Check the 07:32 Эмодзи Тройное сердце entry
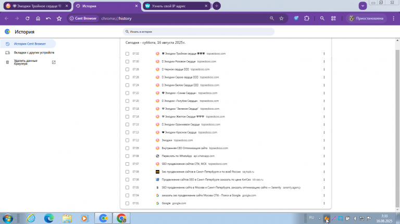 pyautogui.click(x=127, y=54)
